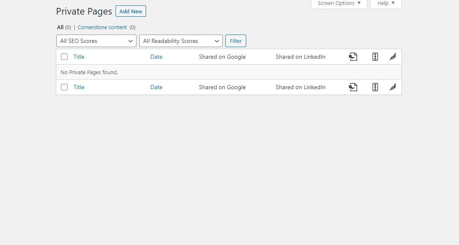Click Add New to create private page
This screenshot has height=245, width=459.
coord(131,11)
